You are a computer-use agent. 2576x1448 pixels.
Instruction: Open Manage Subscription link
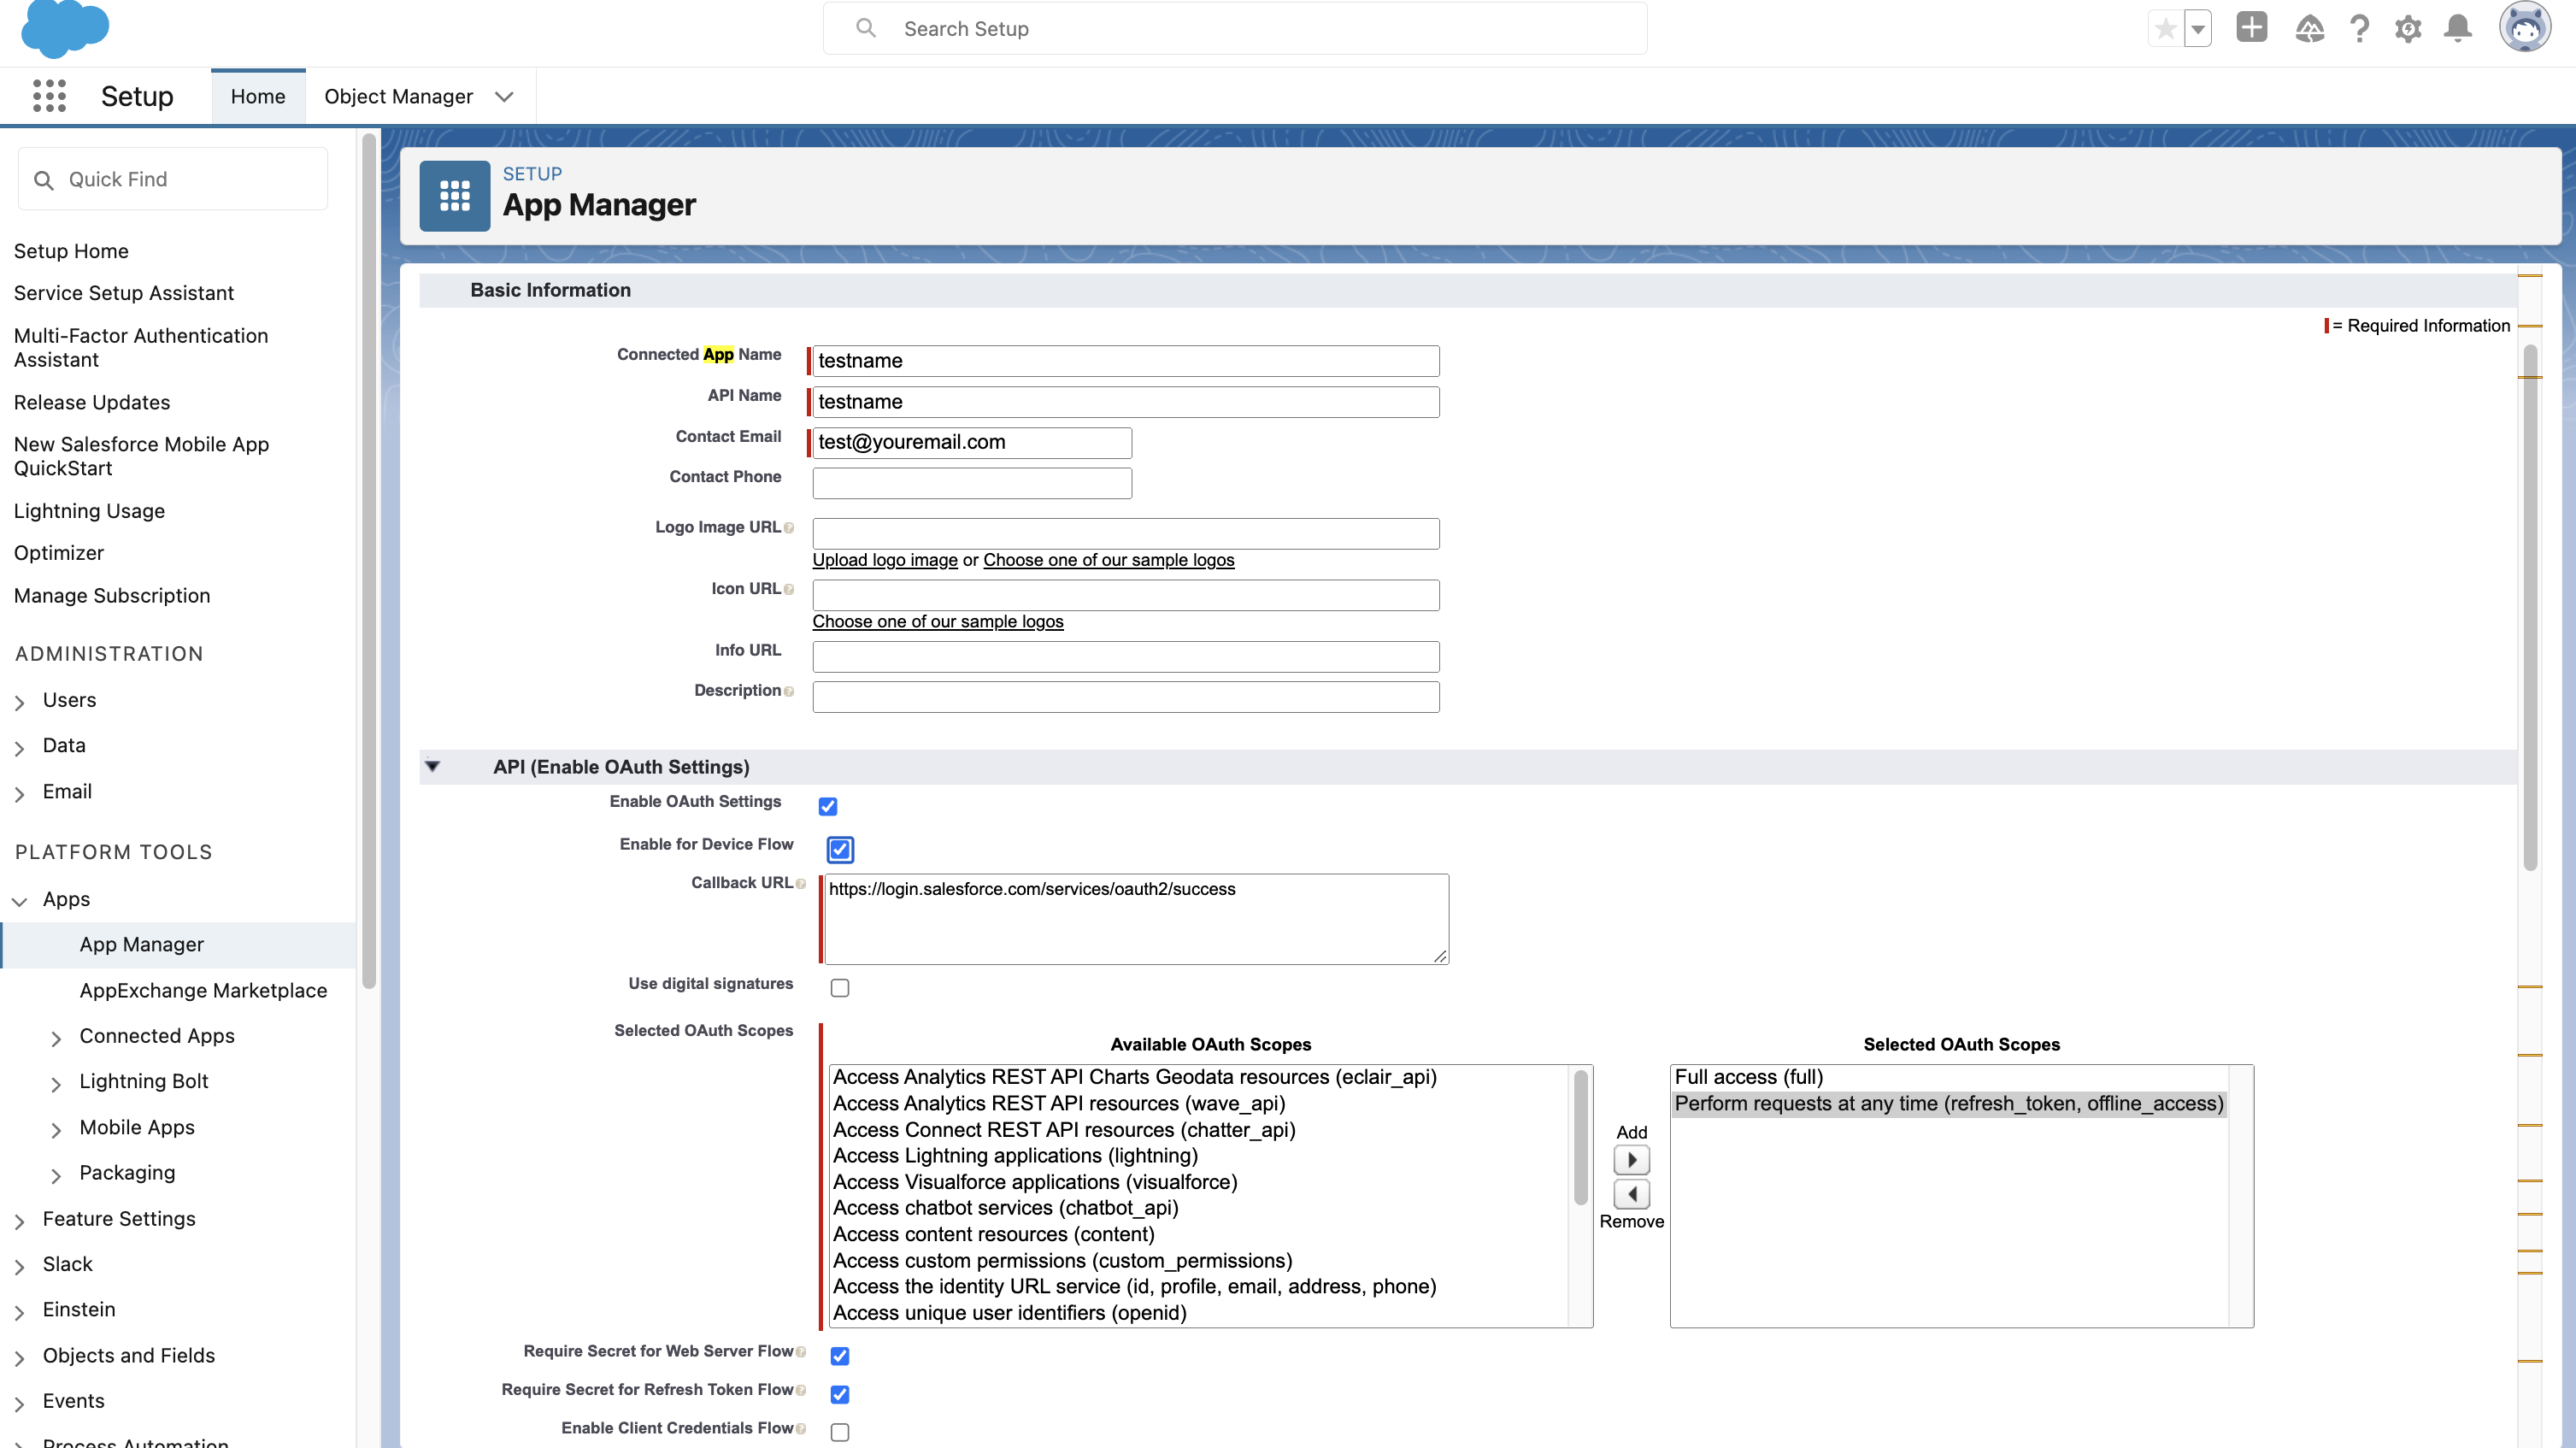pyautogui.click(x=112, y=596)
